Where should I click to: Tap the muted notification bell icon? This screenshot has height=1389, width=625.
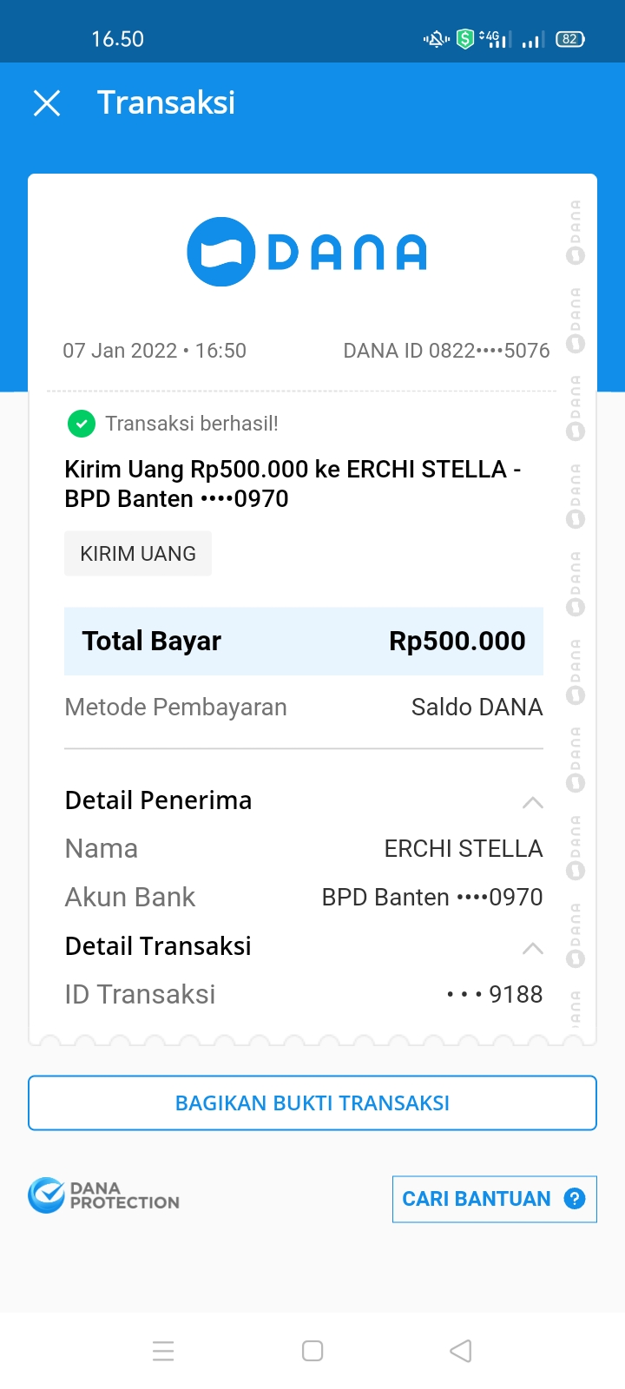pyautogui.click(x=435, y=39)
